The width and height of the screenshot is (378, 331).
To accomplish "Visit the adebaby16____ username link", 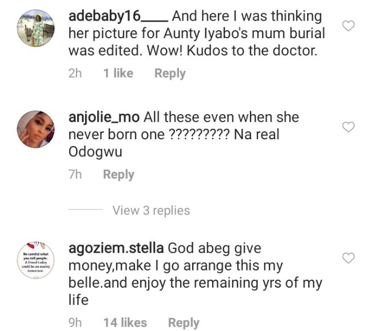I will [117, 17].
